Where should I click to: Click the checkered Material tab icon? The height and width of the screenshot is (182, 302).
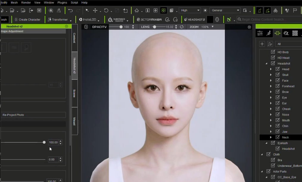tap(295, 33)
